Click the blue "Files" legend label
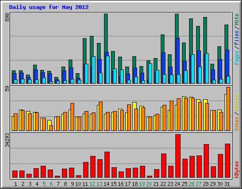This screenshot has width=242, height=189. pyautogui.click(x=236, y=38)
